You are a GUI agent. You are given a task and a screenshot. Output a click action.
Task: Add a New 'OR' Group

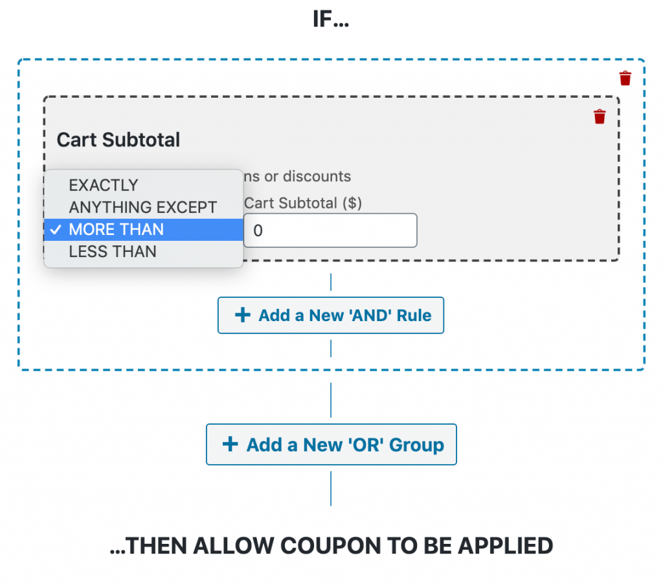tap(331, 444)
